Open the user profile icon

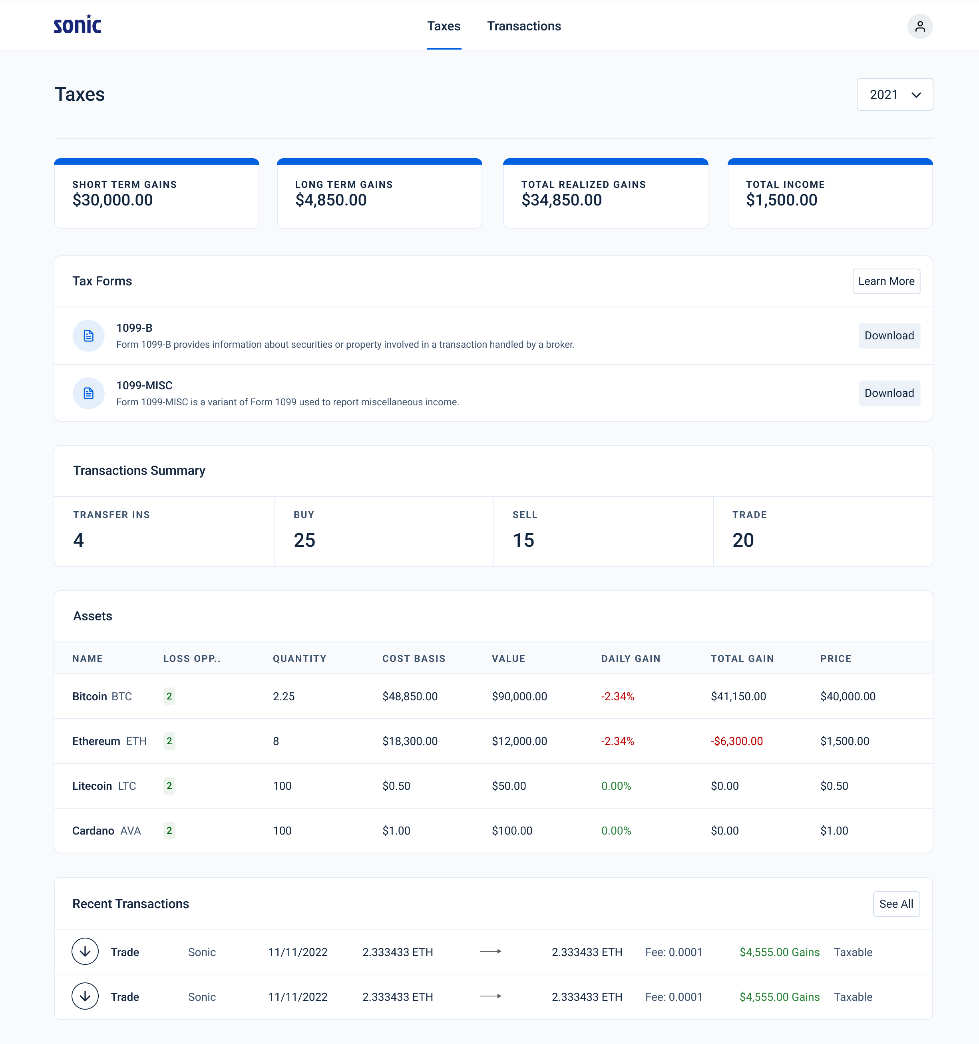tap(919, 26)
